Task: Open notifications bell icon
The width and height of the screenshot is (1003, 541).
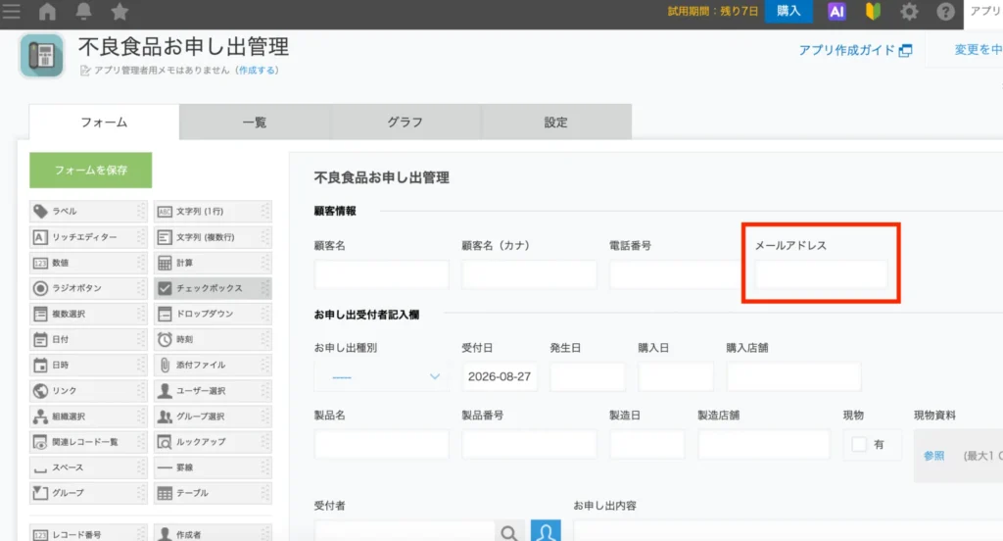Action: pyautogui.click(x=83, y=11)
